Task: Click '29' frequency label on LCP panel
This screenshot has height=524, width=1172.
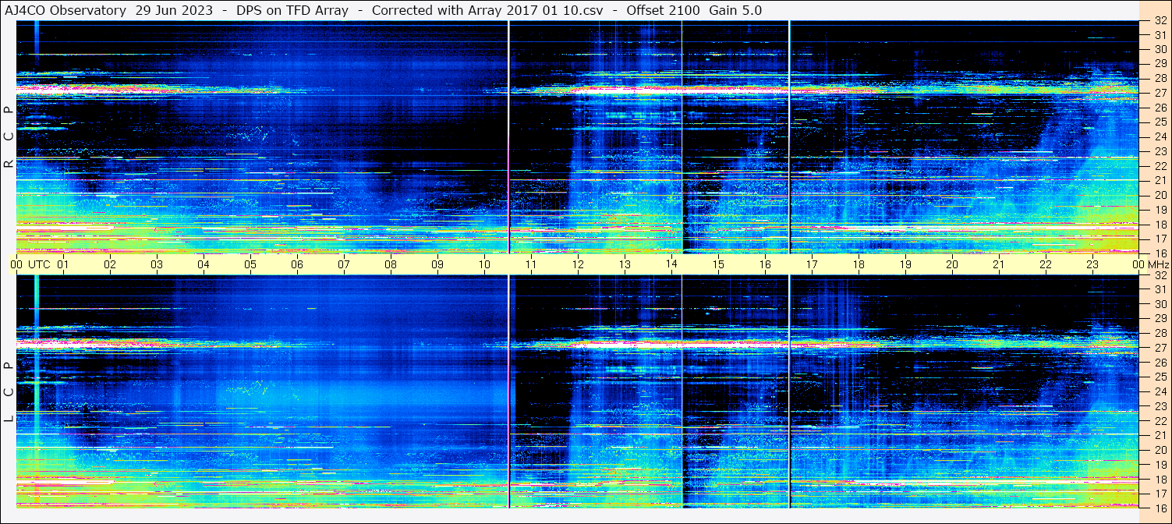Action: [x=1160, y=319]
